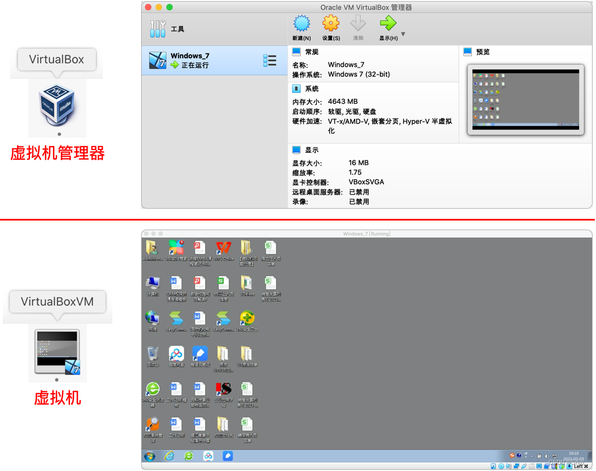The width and height of the screenshot is (596, 471).
Task: Click the VirtualBox manager dock icon
Action: pyautogui.click(x=57, y=105)
